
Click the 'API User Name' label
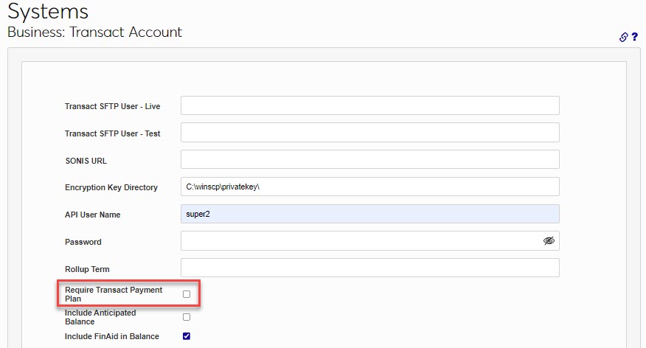tap(93, 215)
